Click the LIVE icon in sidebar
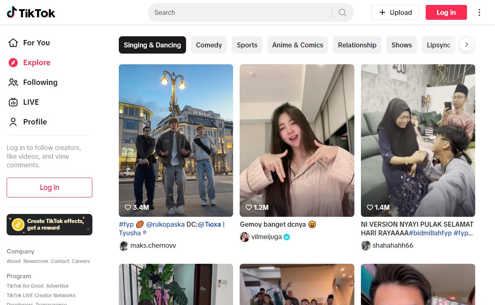This screenshot has width=495, height=305. pyautogui.click(x=13, y=102)
